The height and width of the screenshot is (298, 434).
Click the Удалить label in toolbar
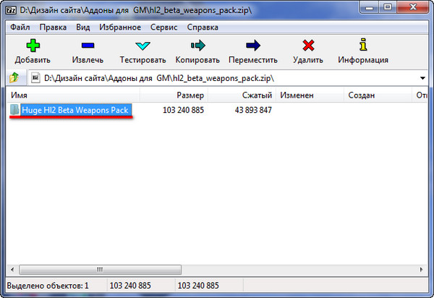308,60
